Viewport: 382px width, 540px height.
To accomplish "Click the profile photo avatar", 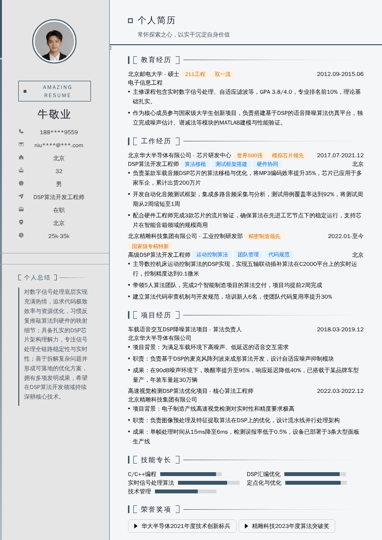I will point(54,41).
